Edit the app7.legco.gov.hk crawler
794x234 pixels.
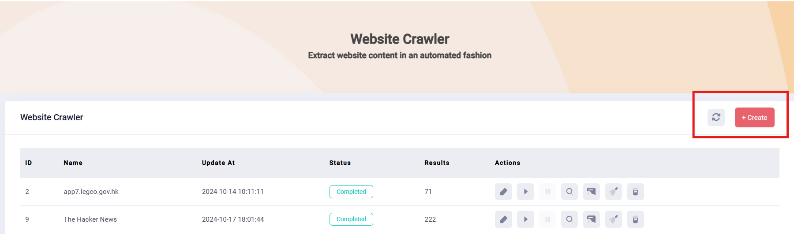pyautogui.click(x=503, y=192)
